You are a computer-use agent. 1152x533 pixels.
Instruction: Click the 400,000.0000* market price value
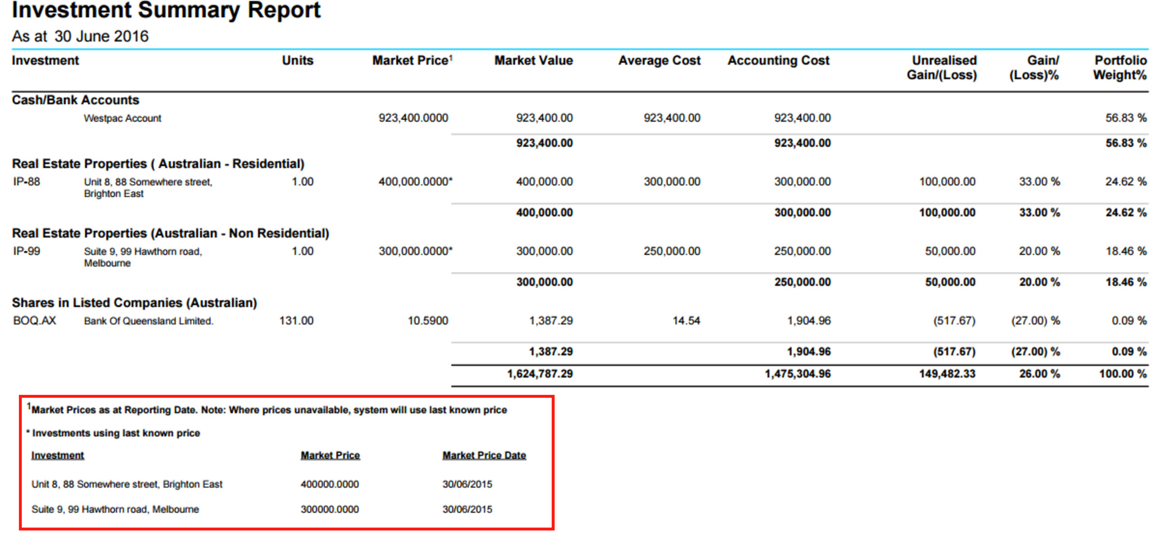(415, 182)
